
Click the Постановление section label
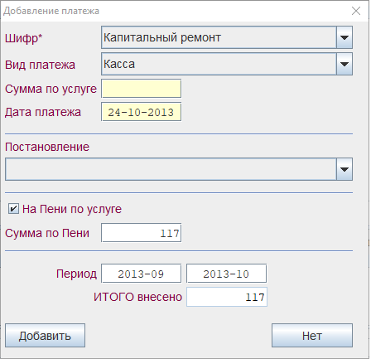click(x=47, y=147)
